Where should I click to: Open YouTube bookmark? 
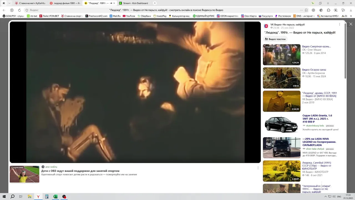[129, 16]
